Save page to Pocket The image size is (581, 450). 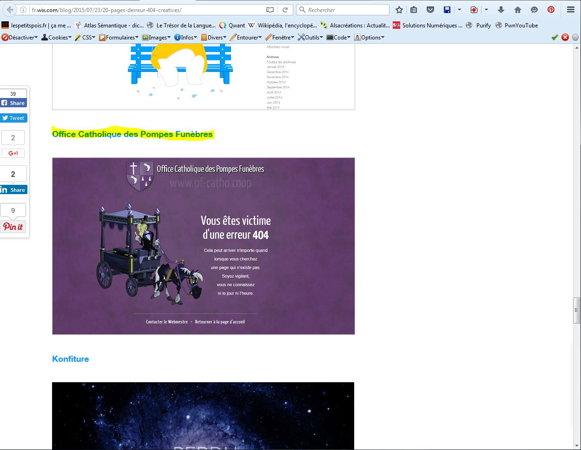pyautogui.click(x=430, y=10)
